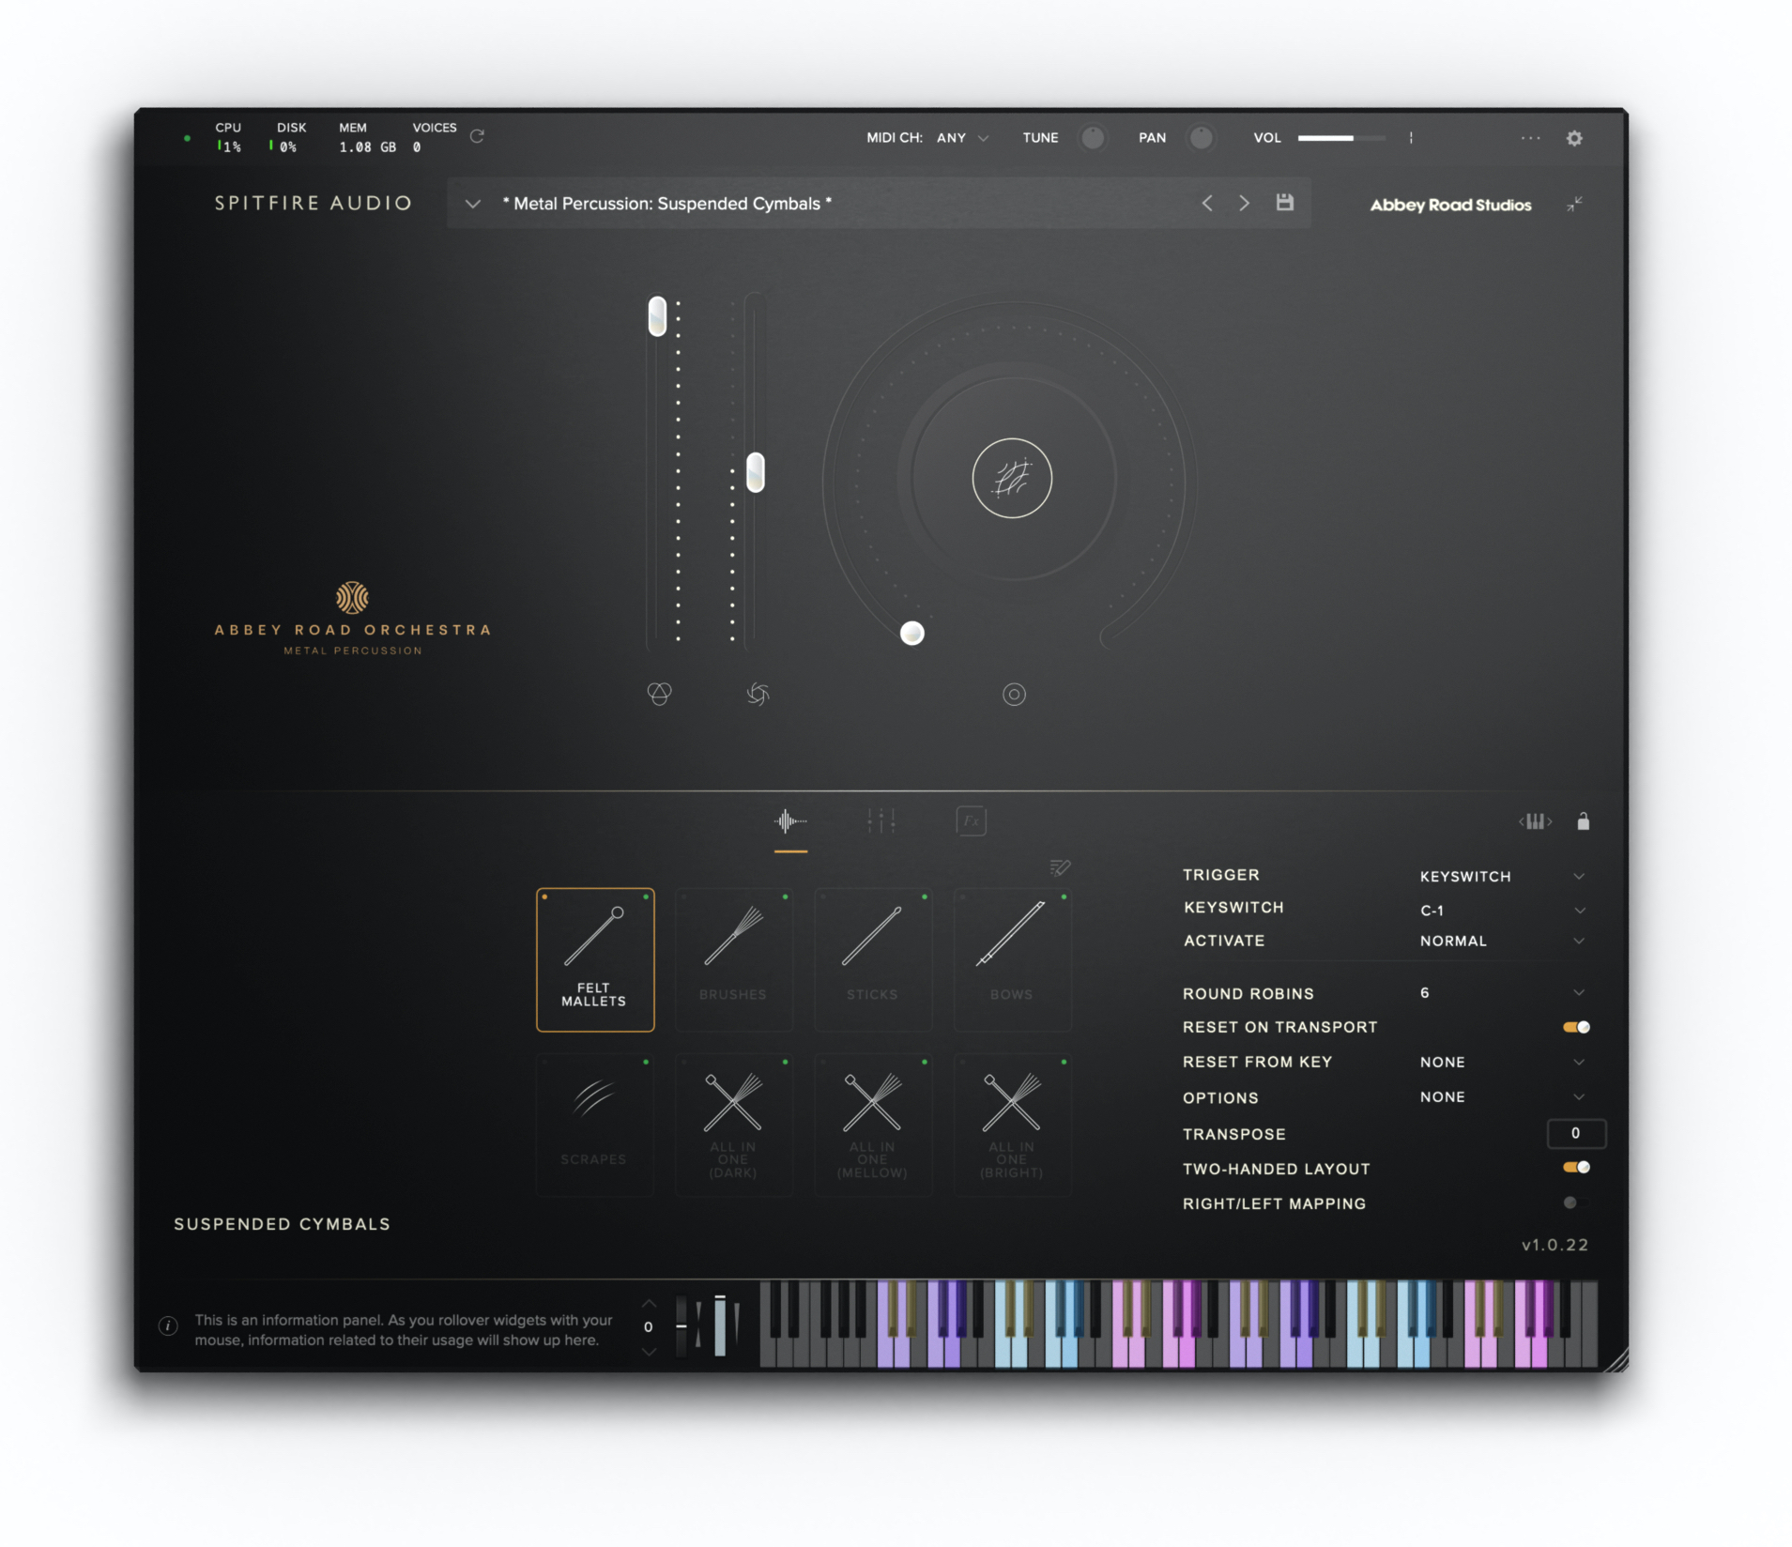The width and height of the screenshot is (1792, 1547).
Task: Select the Brushes technique
Action: coord(733,959)
